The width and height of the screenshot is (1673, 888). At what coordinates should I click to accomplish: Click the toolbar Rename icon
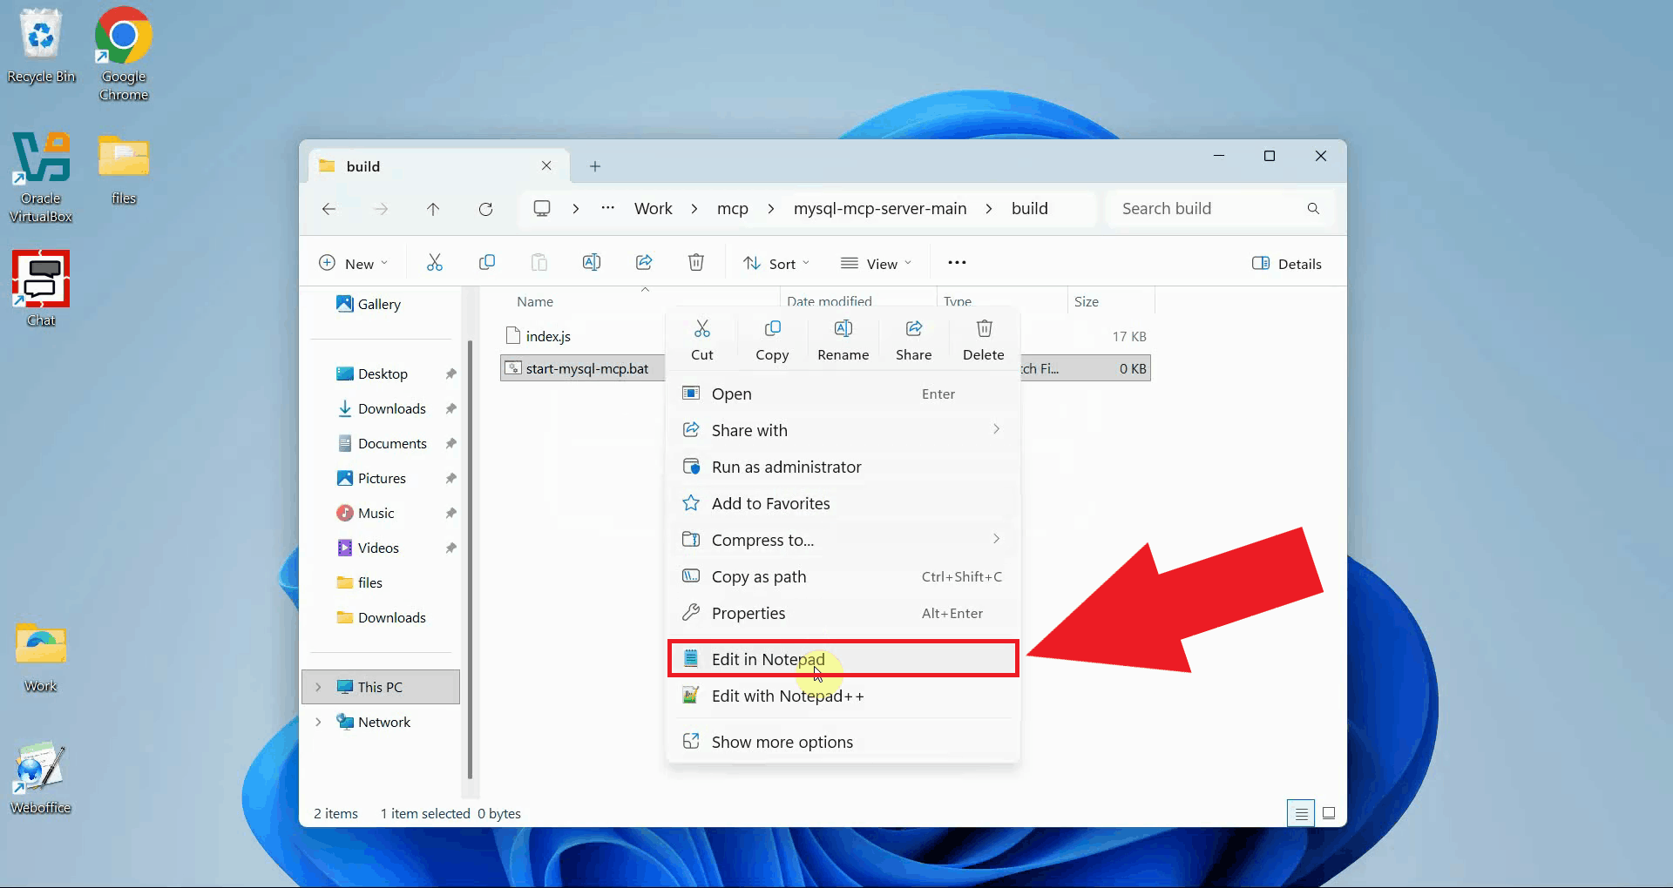click(x=592, y=263)
